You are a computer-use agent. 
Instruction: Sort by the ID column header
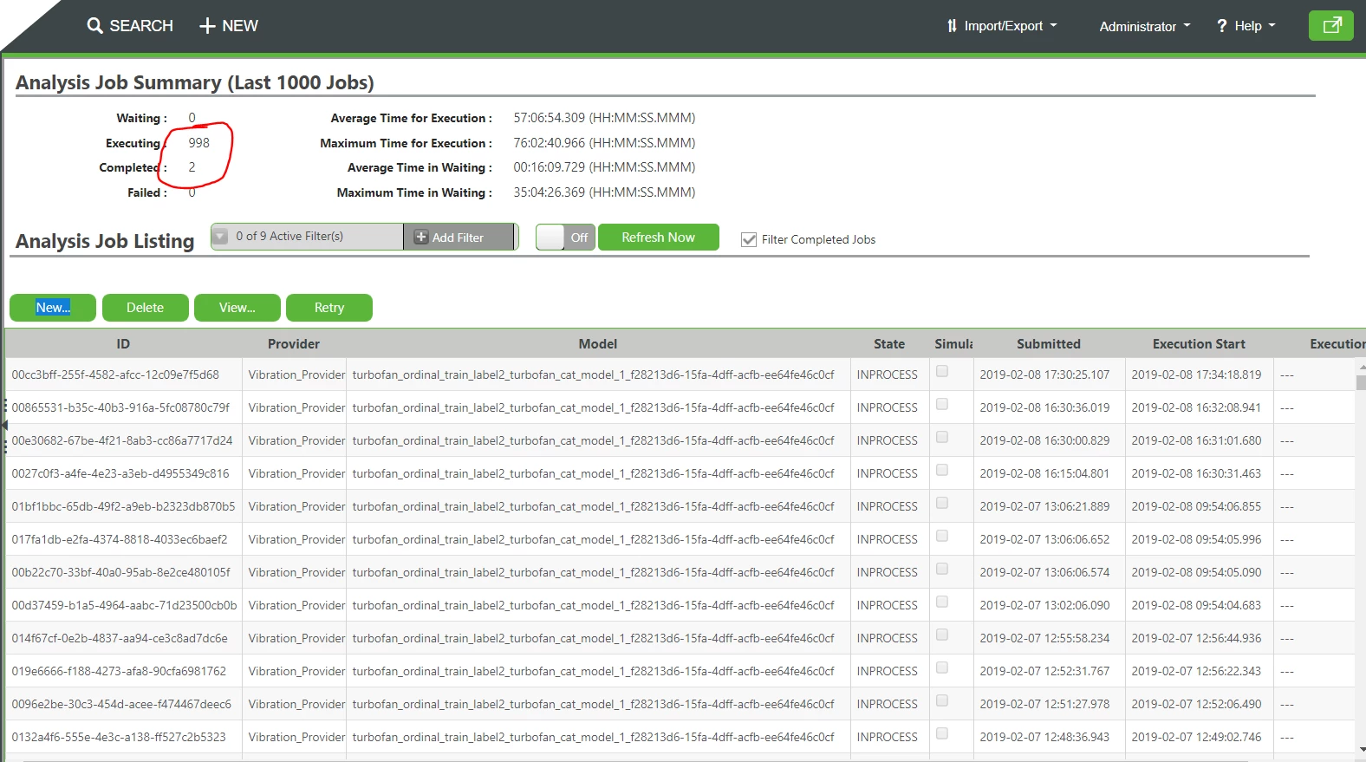tap(123, 344)
